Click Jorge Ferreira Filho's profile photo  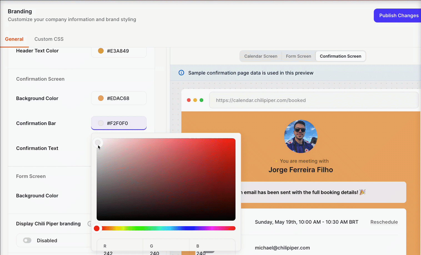click(x=301, y=136)
